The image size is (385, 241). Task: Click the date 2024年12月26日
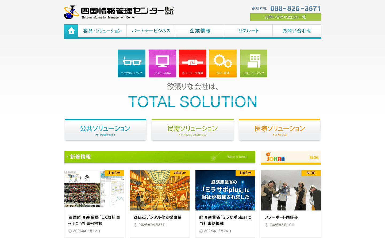218,231
